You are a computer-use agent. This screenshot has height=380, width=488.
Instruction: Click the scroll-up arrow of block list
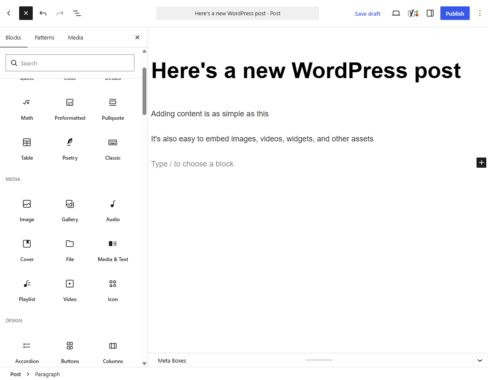[x=144, y=51]
